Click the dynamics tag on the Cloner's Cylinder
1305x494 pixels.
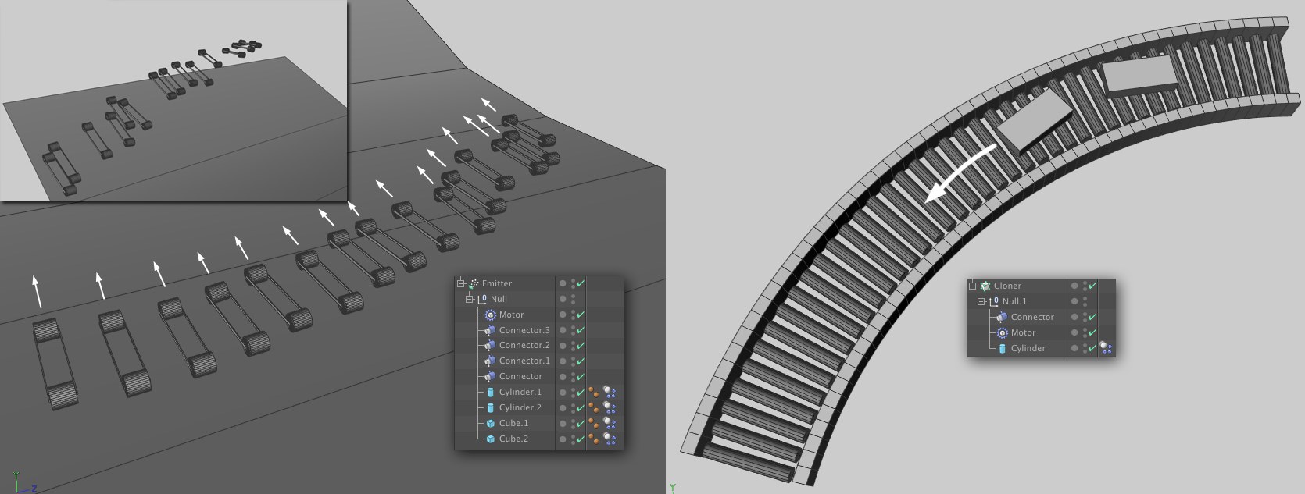tap(1106, 348)
